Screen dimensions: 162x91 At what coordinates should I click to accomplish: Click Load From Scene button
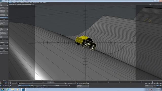(x=4, y=22)
